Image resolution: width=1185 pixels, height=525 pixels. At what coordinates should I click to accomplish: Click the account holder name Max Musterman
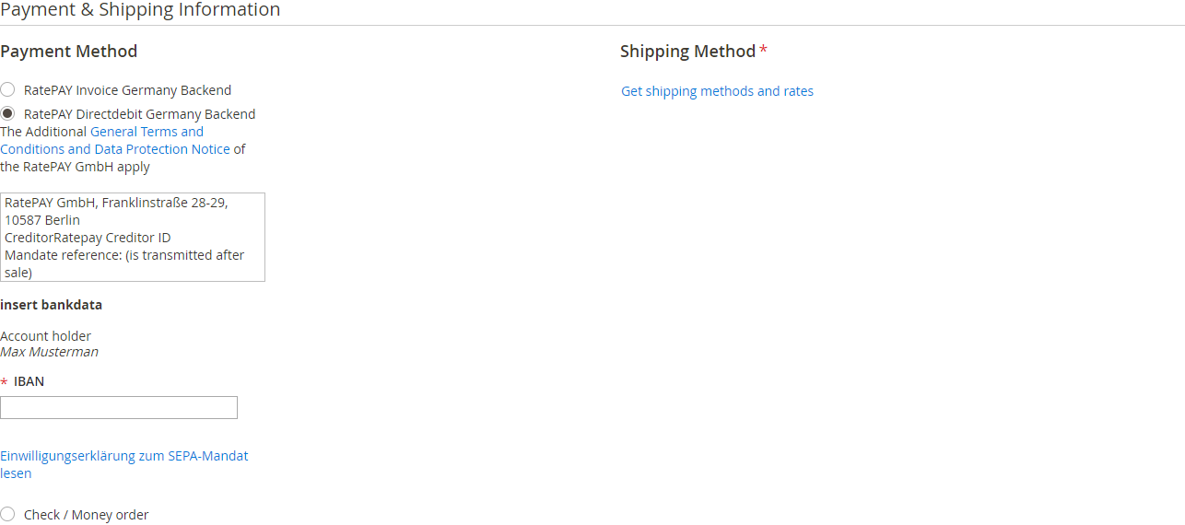tap(50, 352)
